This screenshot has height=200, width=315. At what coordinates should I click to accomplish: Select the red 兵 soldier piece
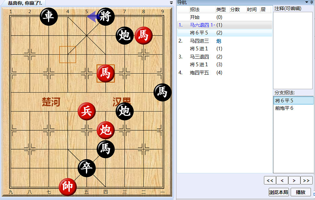[87, 111]
